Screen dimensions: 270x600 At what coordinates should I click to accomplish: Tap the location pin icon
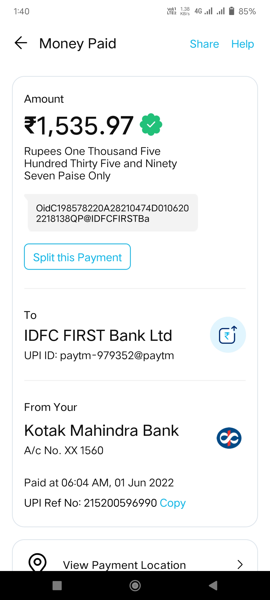[x=37, y=563]
